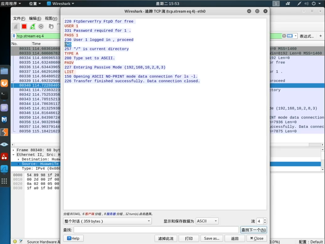
Task: Open the 位置 places menu
Action: [x=35, y=3]
